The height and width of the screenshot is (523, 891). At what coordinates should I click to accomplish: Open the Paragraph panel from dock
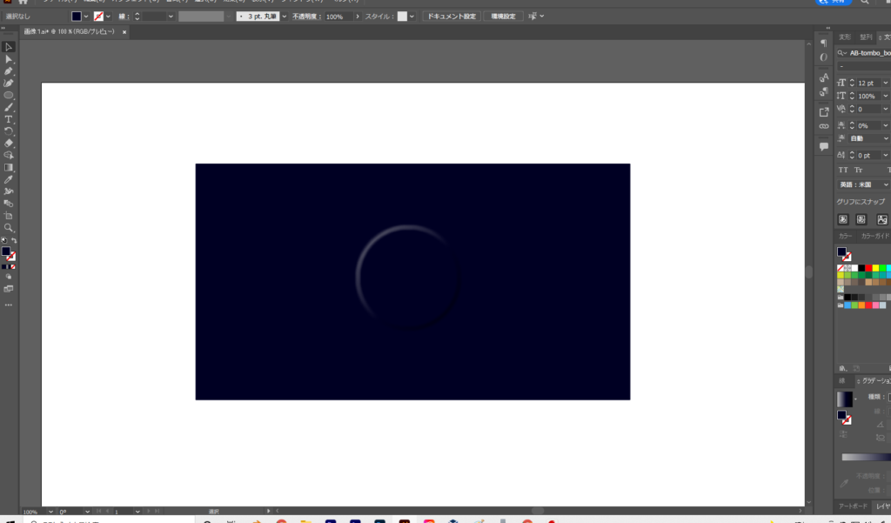[x=823, y=44]
